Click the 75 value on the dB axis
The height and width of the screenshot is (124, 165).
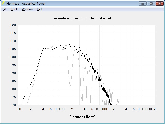(14, 97)
